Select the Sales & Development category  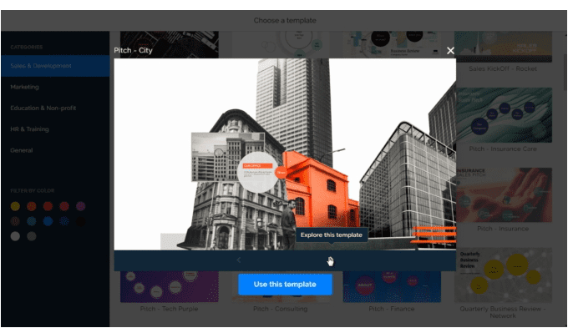tap(55, 66)
